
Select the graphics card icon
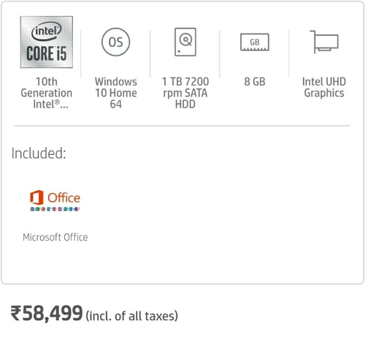pos(324,42)
